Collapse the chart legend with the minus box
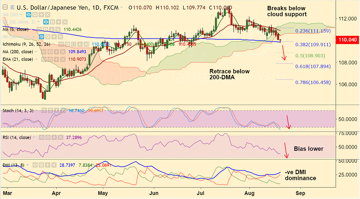360x199 pixels. (5, 7)
